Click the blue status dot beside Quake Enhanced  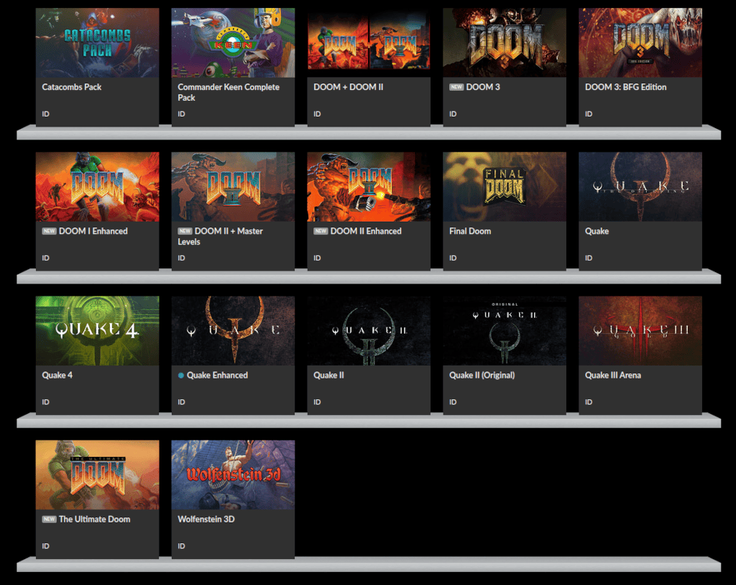pyautogui.click(x=180, y=376)
